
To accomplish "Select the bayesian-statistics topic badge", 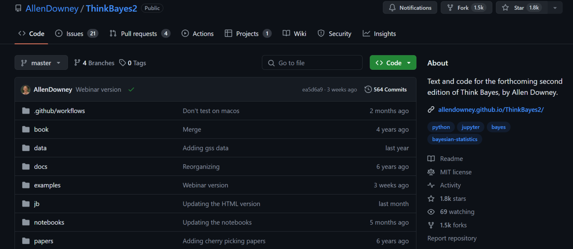I will pos(454,139).
